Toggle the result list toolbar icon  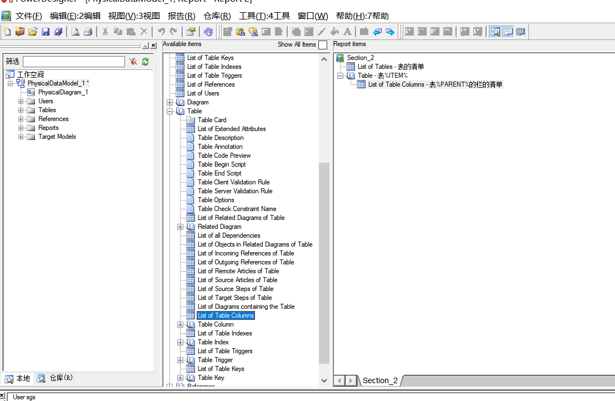point(521,32)
